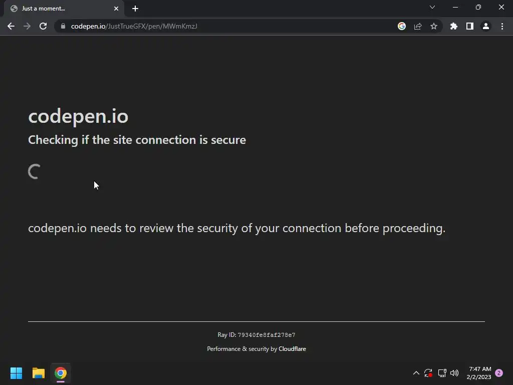The image size is (513, 385).
Task: Click the Ray ID value 79340fe8faf278e7
Action: click(x=267, y=335)
